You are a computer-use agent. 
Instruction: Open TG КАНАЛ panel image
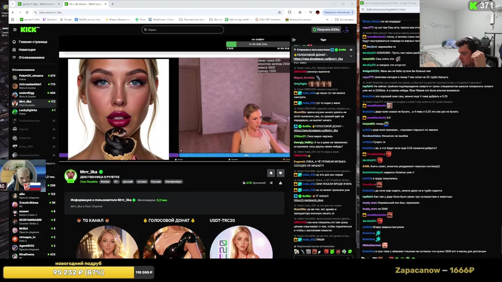click(x=107, y=242)
